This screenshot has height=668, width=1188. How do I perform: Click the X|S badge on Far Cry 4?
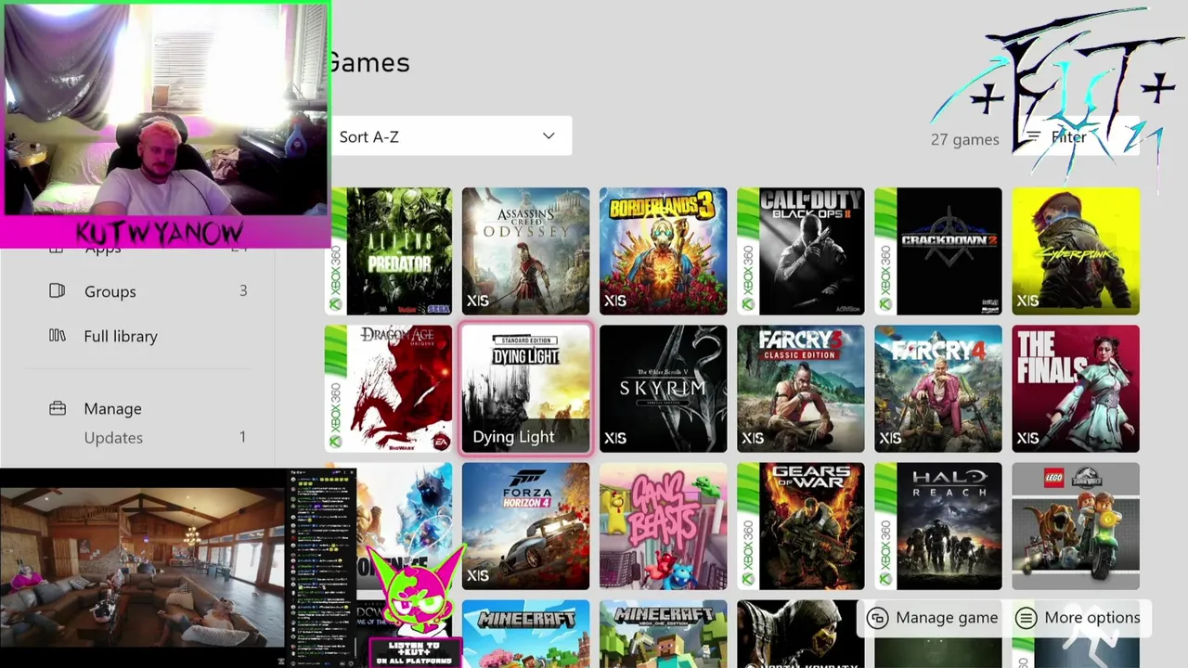pyautogui.click(x=890, y=438)
